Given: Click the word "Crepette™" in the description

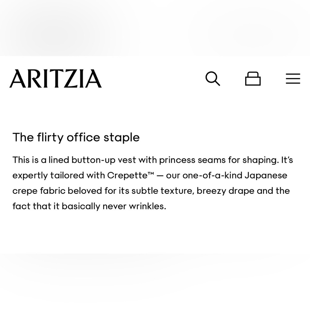Looking at the screenshot, I should click(x=131, y=175).
